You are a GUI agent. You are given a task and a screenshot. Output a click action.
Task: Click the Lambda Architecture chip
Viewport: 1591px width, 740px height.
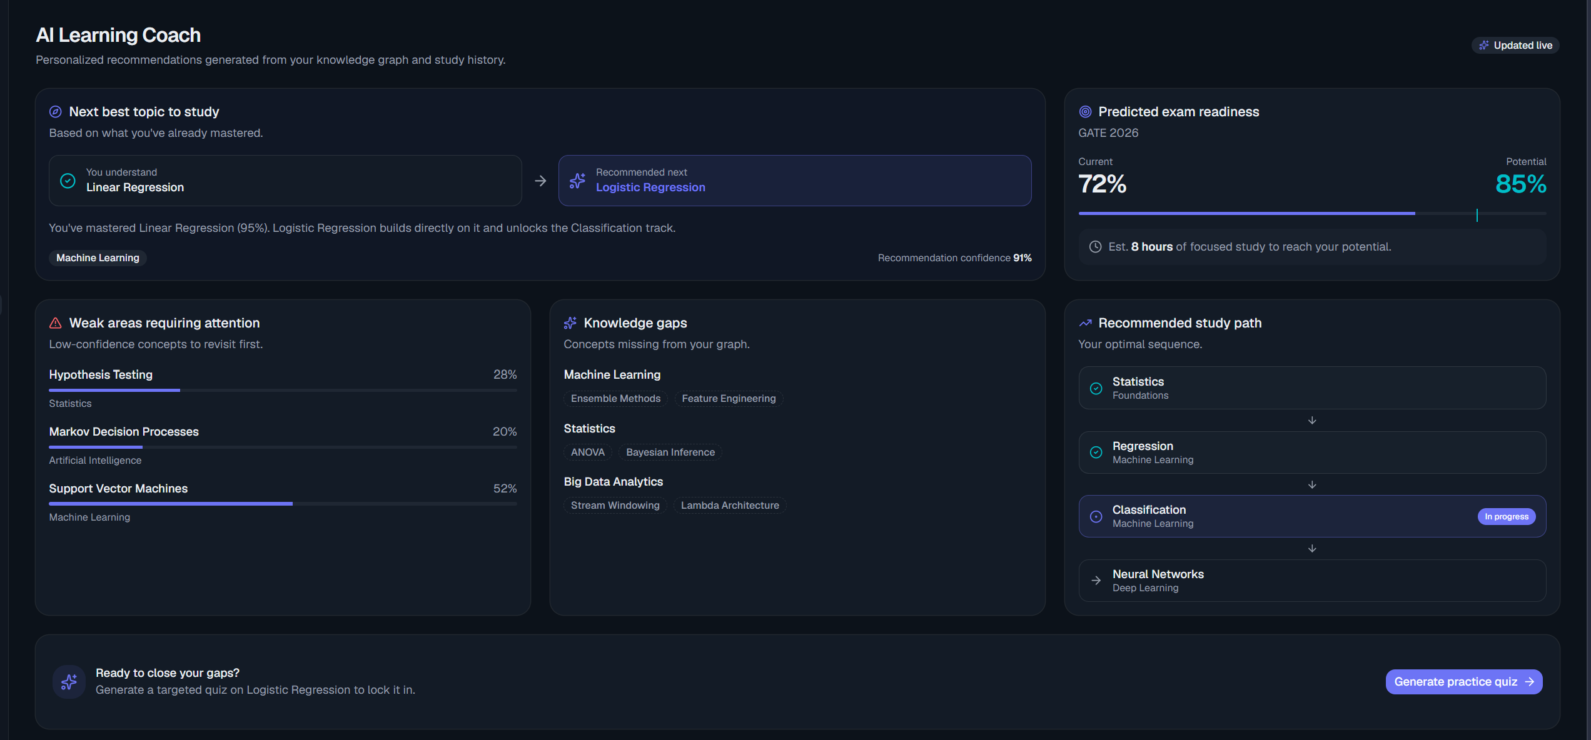click(x=729, y=506)
